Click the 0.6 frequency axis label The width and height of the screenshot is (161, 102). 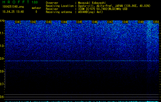pos(2,97)
